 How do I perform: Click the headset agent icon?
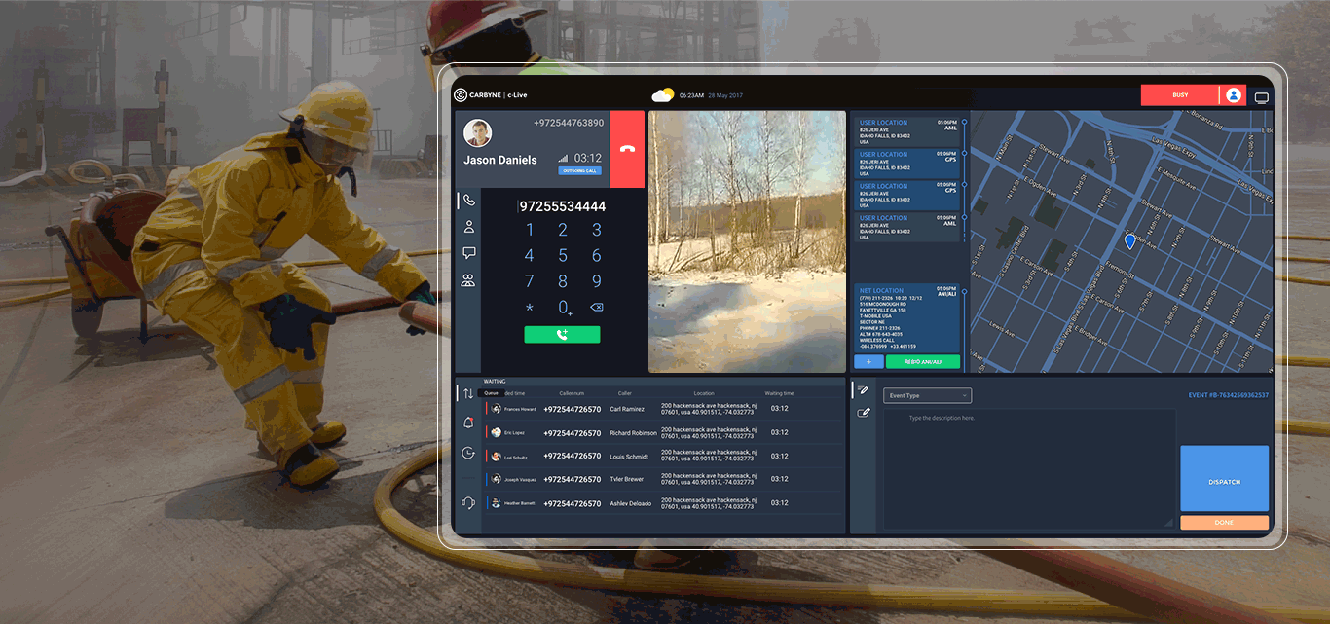point(468,502)
